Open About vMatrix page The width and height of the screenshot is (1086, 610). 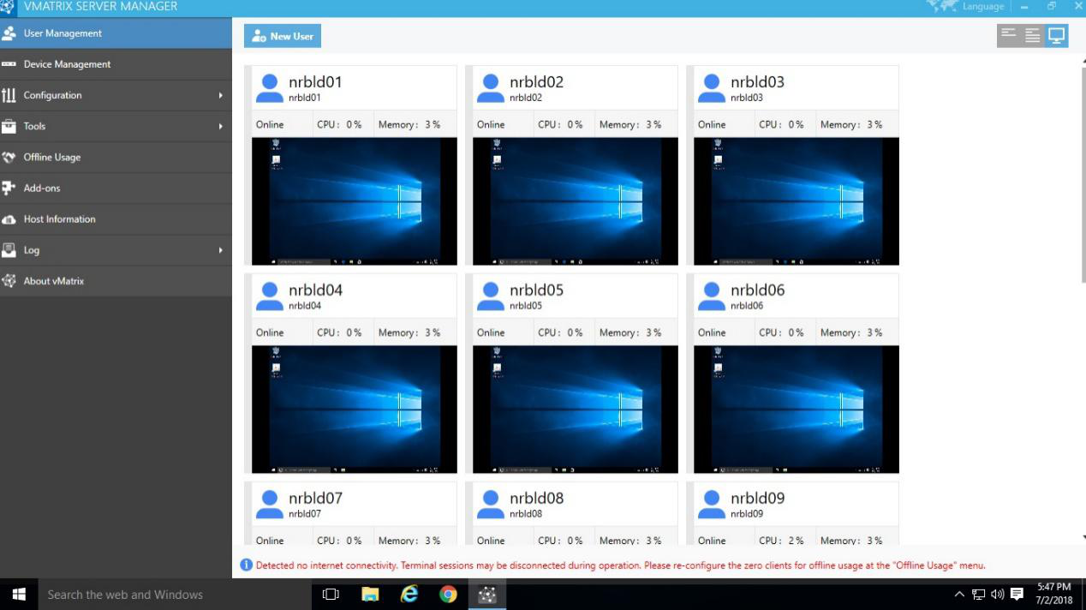click(116, 280)
